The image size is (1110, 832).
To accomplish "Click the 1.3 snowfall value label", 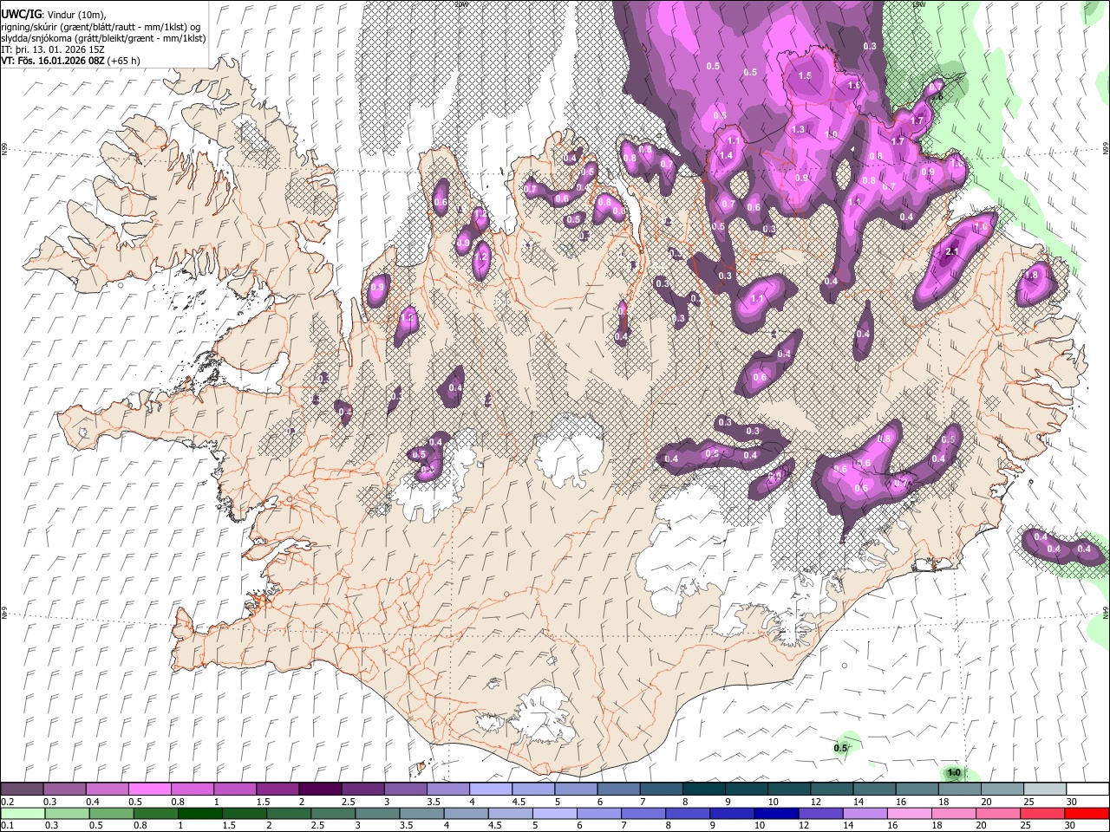I will click(x=799, y=130).
